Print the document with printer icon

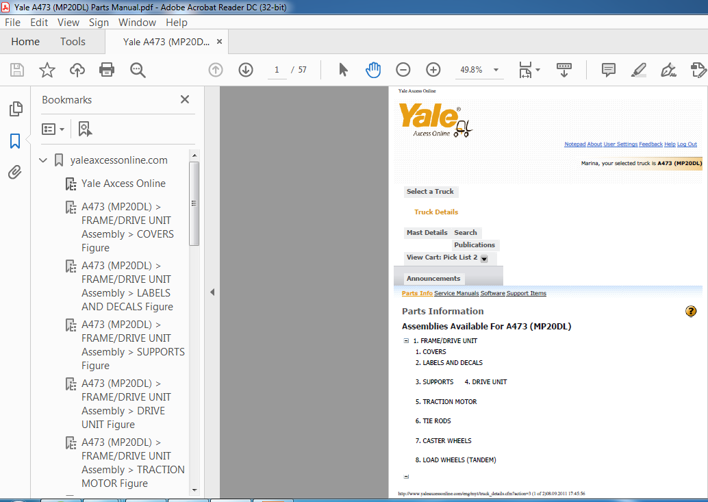coord(107,70)
